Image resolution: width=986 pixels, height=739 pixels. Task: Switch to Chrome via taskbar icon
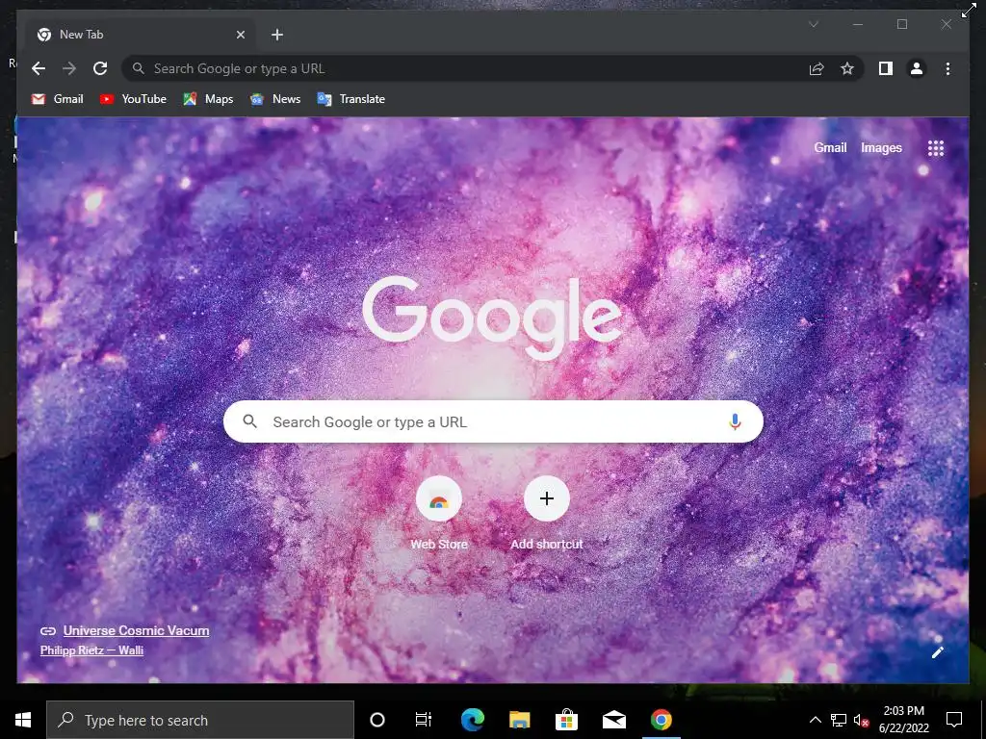click(x=661, y=720)
